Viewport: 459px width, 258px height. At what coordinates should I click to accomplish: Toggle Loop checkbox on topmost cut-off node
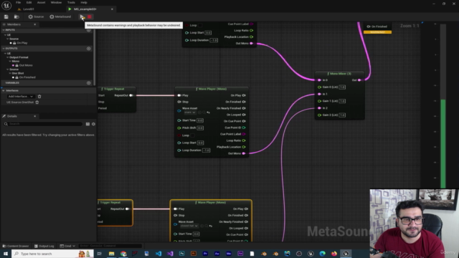(200, 26)
